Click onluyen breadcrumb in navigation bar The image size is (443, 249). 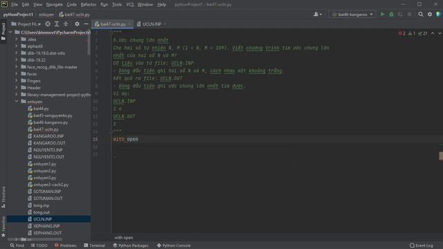46,15
